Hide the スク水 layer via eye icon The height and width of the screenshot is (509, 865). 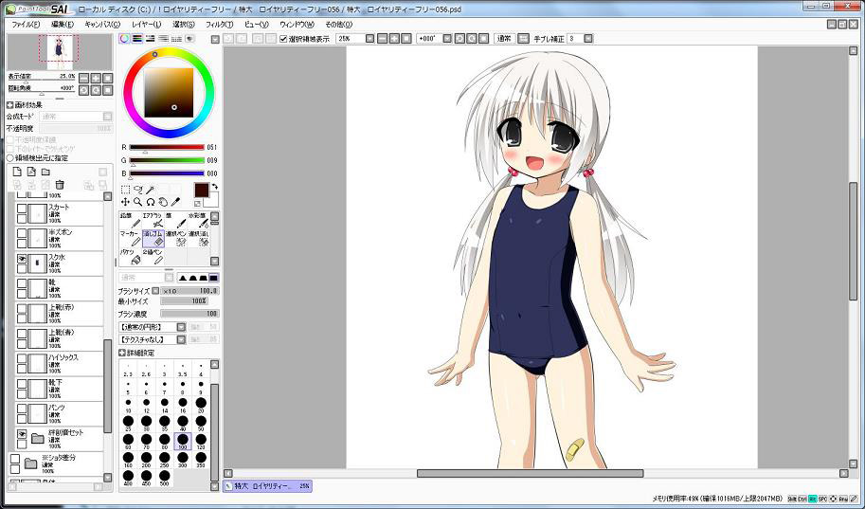point(22,259)
